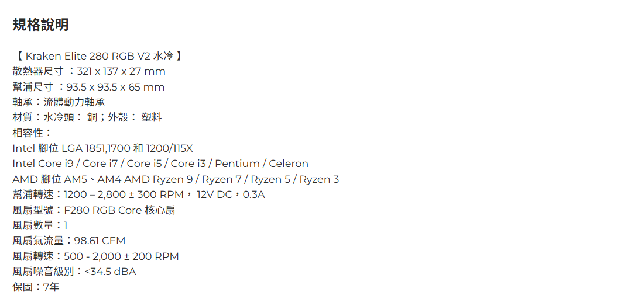Click the fan noise <34.5 dBA line

pyautogui.click(x=74, y=272)
